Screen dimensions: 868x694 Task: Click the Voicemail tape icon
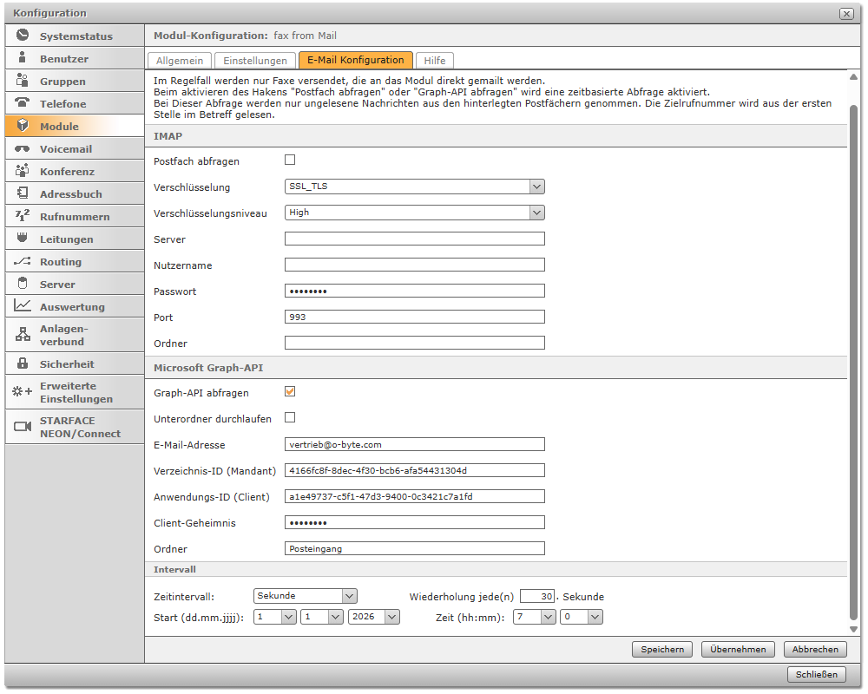click(23, 148)
